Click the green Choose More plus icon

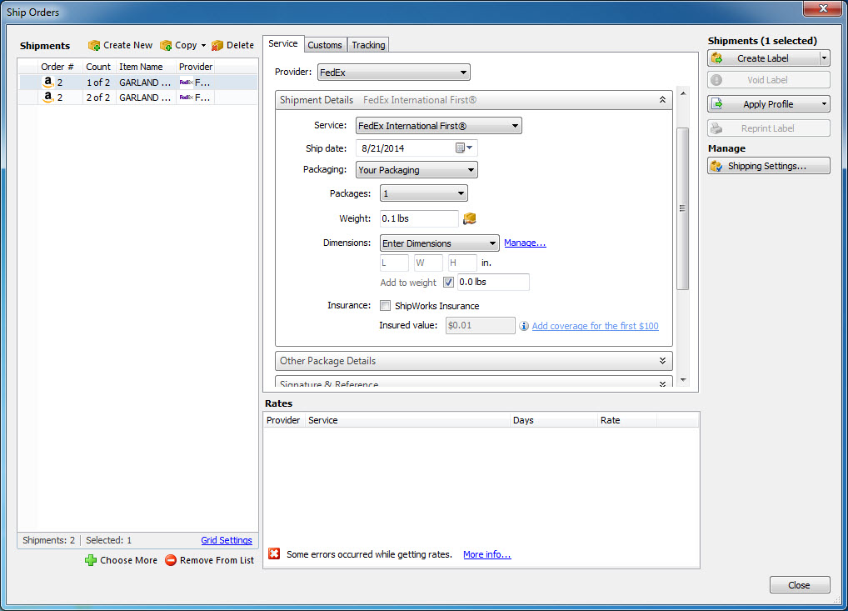(x=91, y=560)
